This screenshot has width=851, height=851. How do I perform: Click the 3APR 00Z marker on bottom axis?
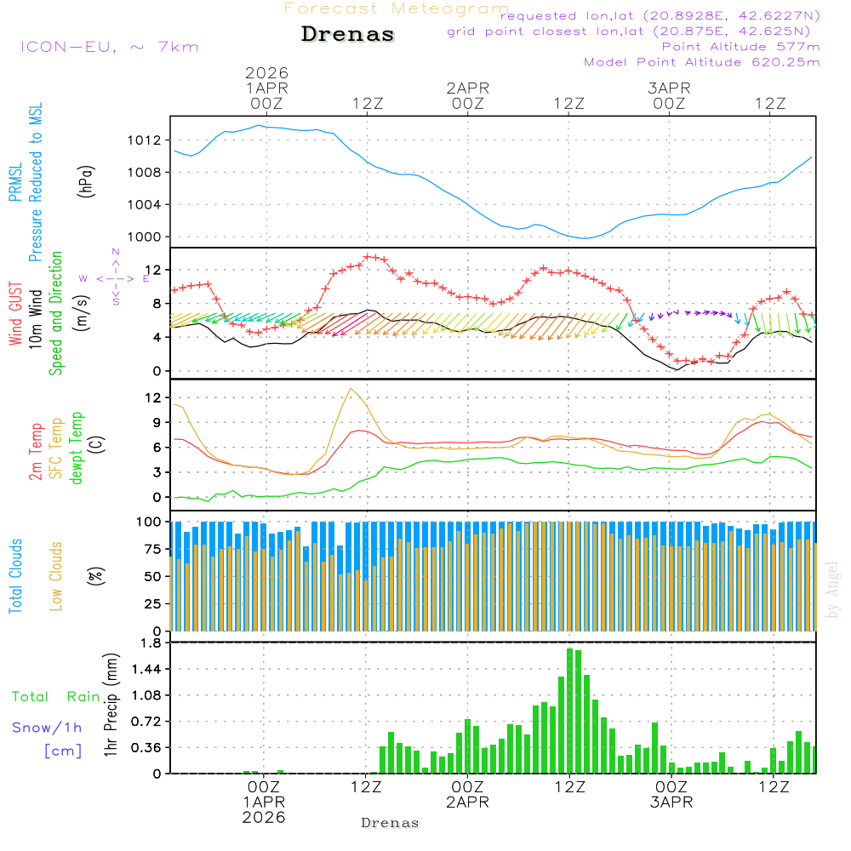click(x=671, y=796)
